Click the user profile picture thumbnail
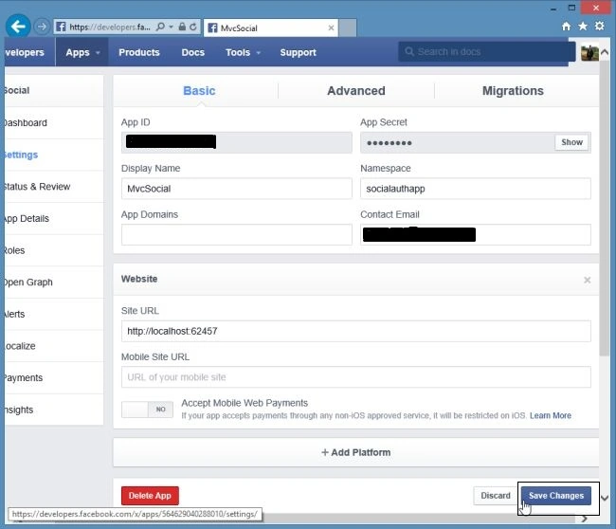 pyautogui.click(x=589, y=52)
